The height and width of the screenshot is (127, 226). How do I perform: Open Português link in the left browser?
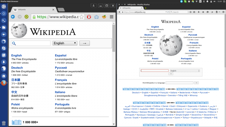62,104
